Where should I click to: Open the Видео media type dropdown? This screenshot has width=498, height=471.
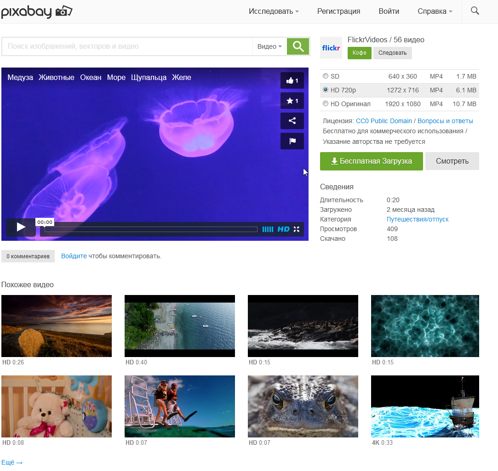pyautogui.click(x=269, y=46)
